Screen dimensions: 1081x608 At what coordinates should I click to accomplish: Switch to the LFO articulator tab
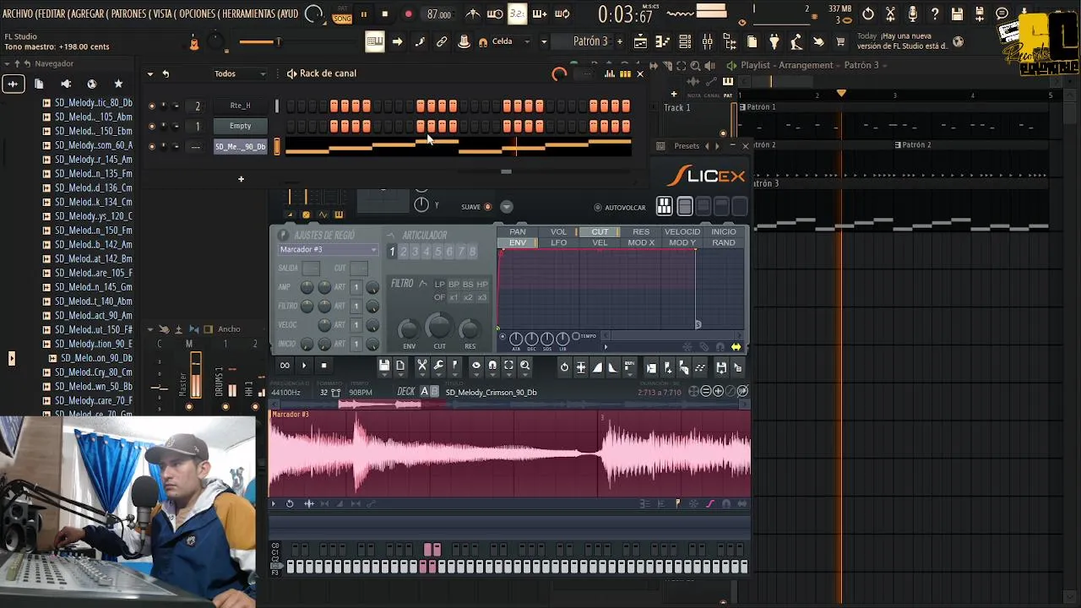(559, 243)
